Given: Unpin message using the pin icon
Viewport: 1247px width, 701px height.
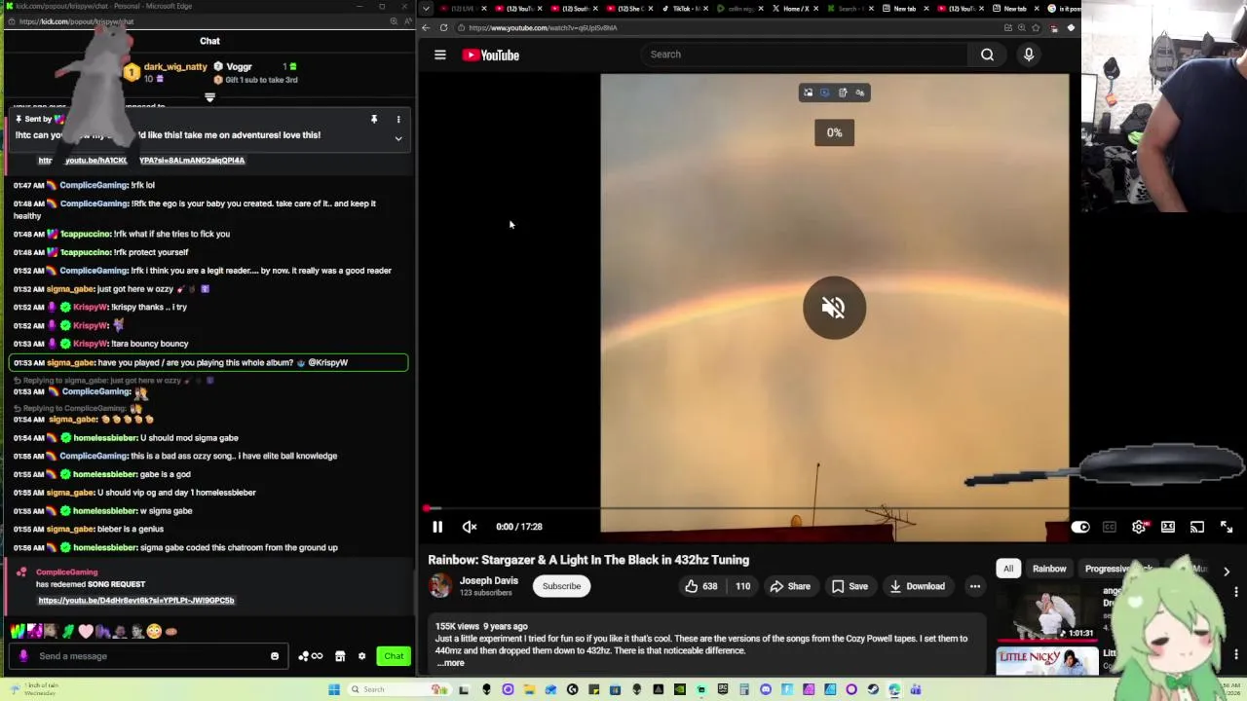Looking at the screenshot, I should 374,120.
